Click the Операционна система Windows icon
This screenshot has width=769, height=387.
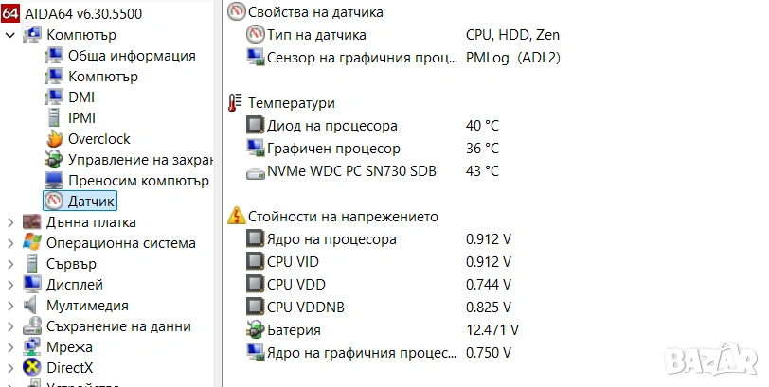pyautogui.click(x=31, y=242)
